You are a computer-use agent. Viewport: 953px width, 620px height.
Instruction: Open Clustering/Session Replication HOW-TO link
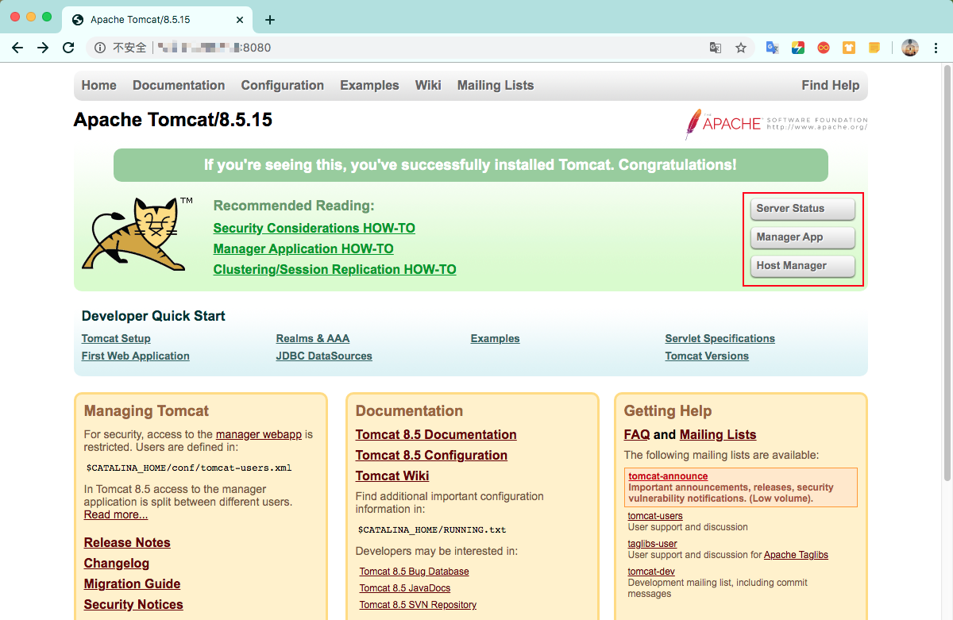tap(335, 270)
